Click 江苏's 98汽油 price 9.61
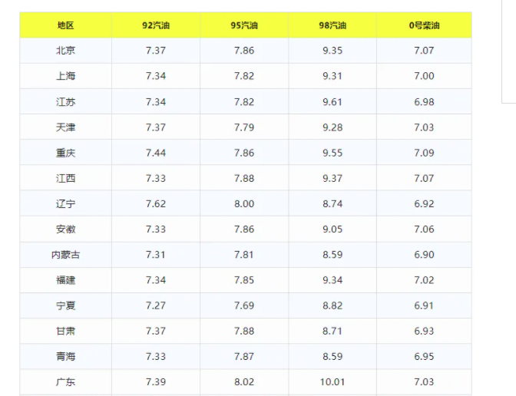Image resolution: width=516 pixels, height=396 pixels. (x=332, y=102)
